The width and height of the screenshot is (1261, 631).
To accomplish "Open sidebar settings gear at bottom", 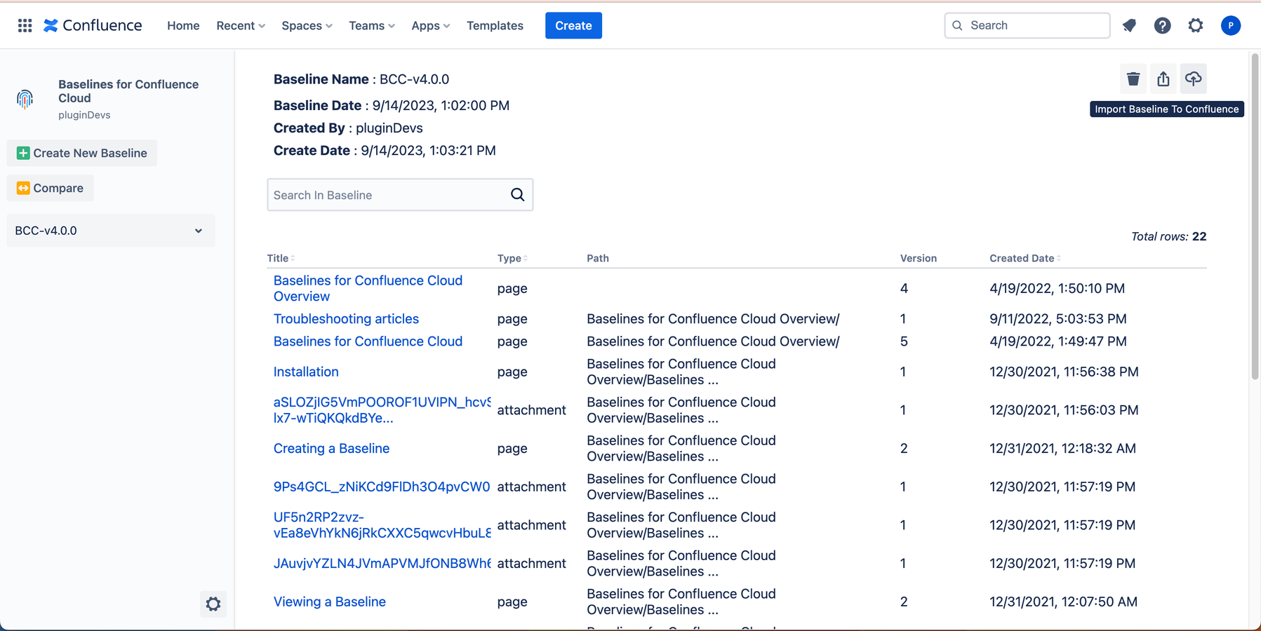I will (x=213, y=604).
